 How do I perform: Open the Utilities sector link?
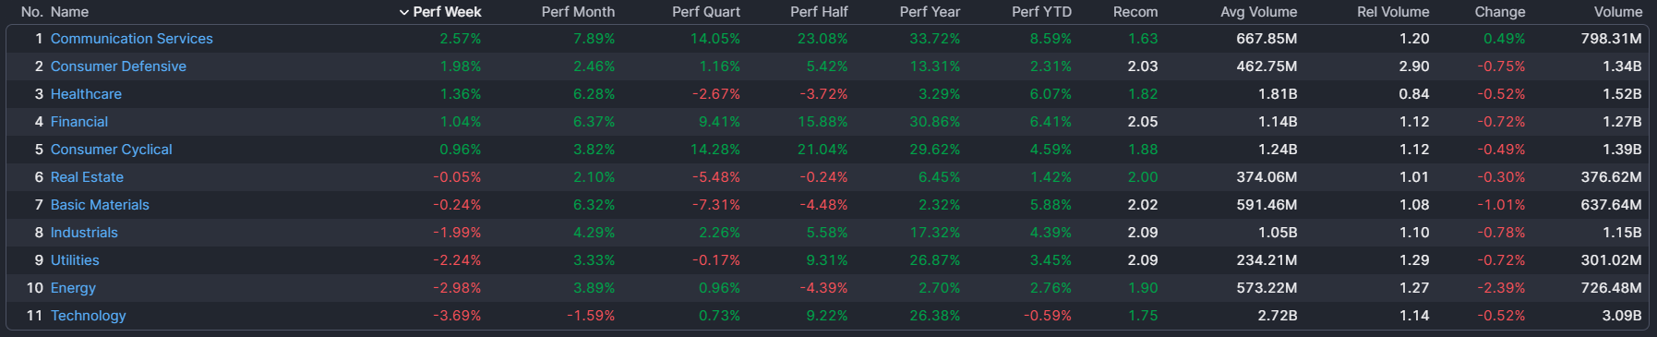[x=75, y=260]
